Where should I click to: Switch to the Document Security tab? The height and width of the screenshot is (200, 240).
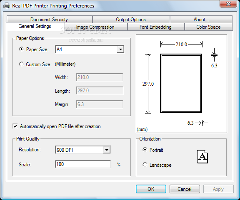[49, 20]
